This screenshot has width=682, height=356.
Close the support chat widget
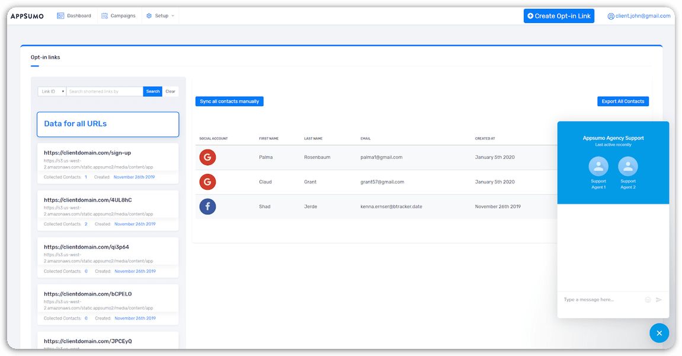(659, 333)
